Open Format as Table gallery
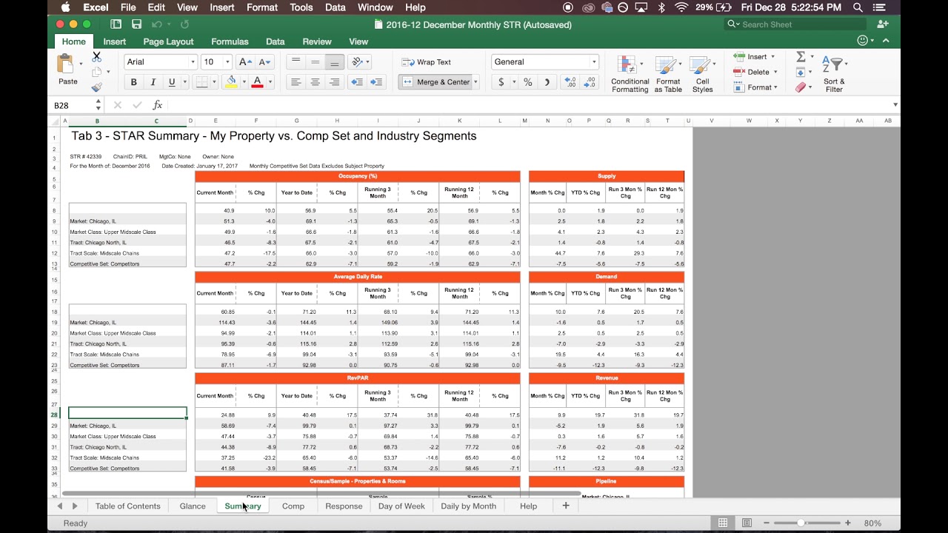 [668, 73]
